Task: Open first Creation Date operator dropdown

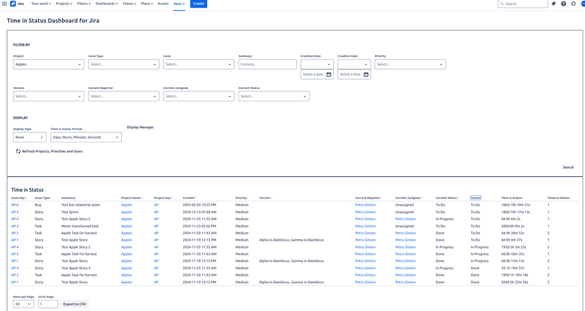Action: point(317,64)
